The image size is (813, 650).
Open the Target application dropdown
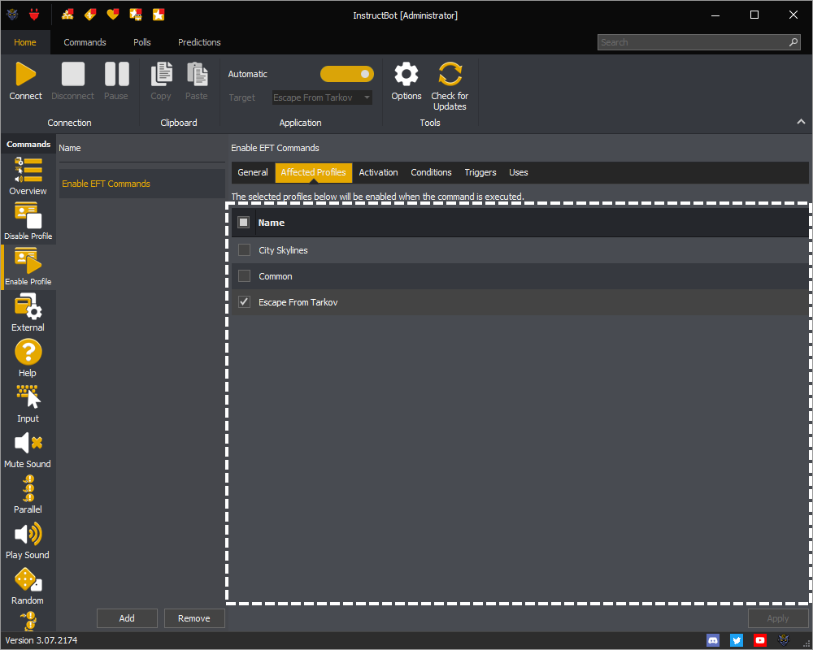[322, 97]
